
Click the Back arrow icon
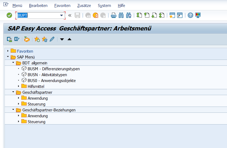click(x=88, y=15)
